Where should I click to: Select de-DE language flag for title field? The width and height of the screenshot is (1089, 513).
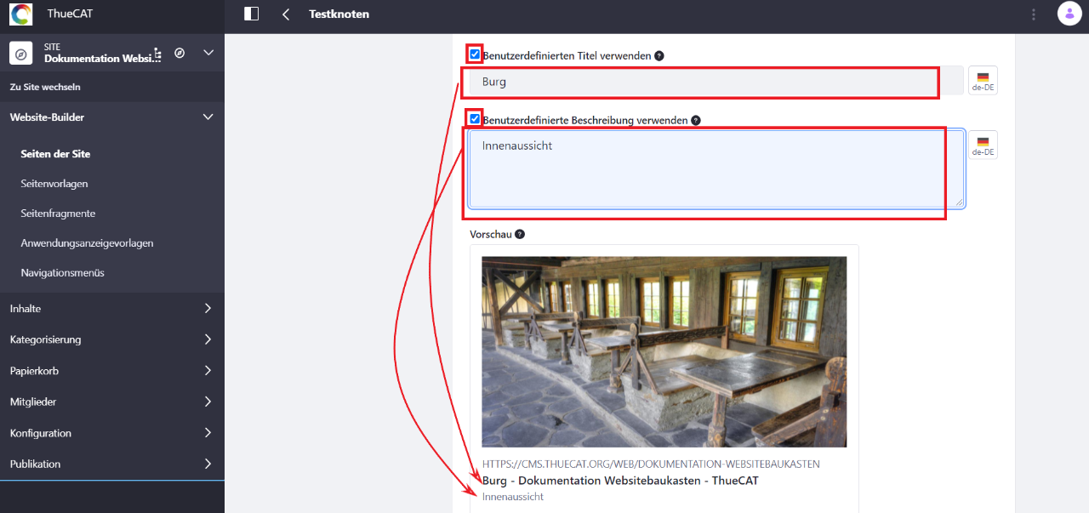(x=983, y=80)
